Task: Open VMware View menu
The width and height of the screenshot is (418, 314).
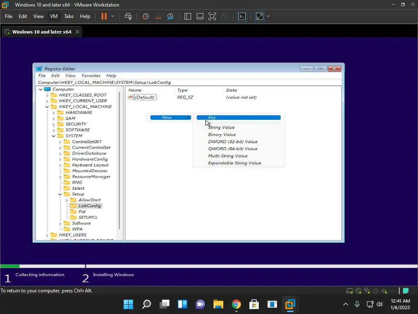Action: click(x=38, y=16)
